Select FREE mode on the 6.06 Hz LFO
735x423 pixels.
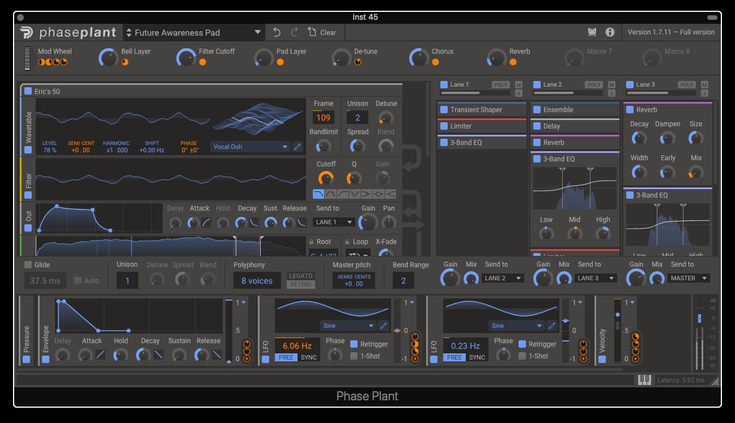click(286, 357)
